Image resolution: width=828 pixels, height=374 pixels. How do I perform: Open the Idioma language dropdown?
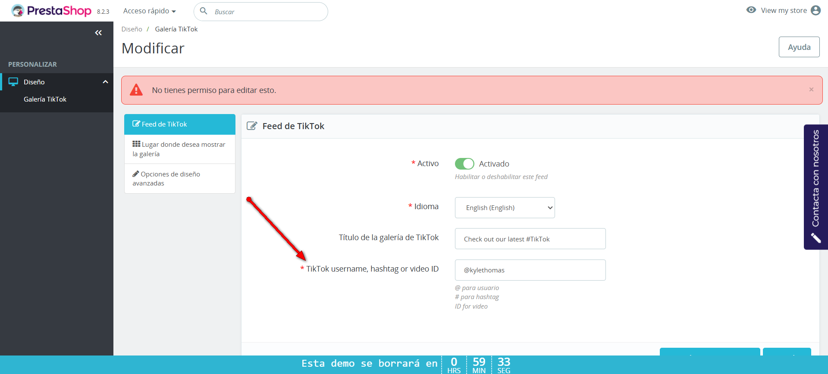tap(505, 207)
